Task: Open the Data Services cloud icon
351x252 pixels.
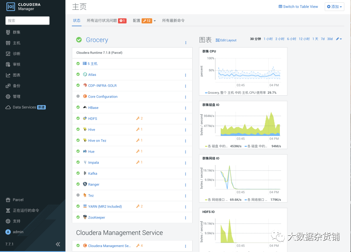Action: (x=8, y=107)
